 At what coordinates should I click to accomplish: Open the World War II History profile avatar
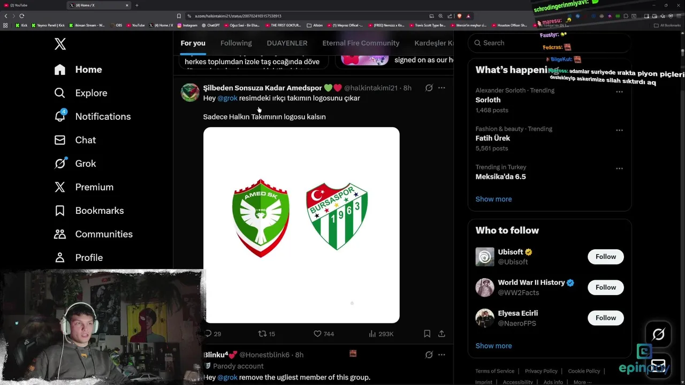tap(485, 287)
